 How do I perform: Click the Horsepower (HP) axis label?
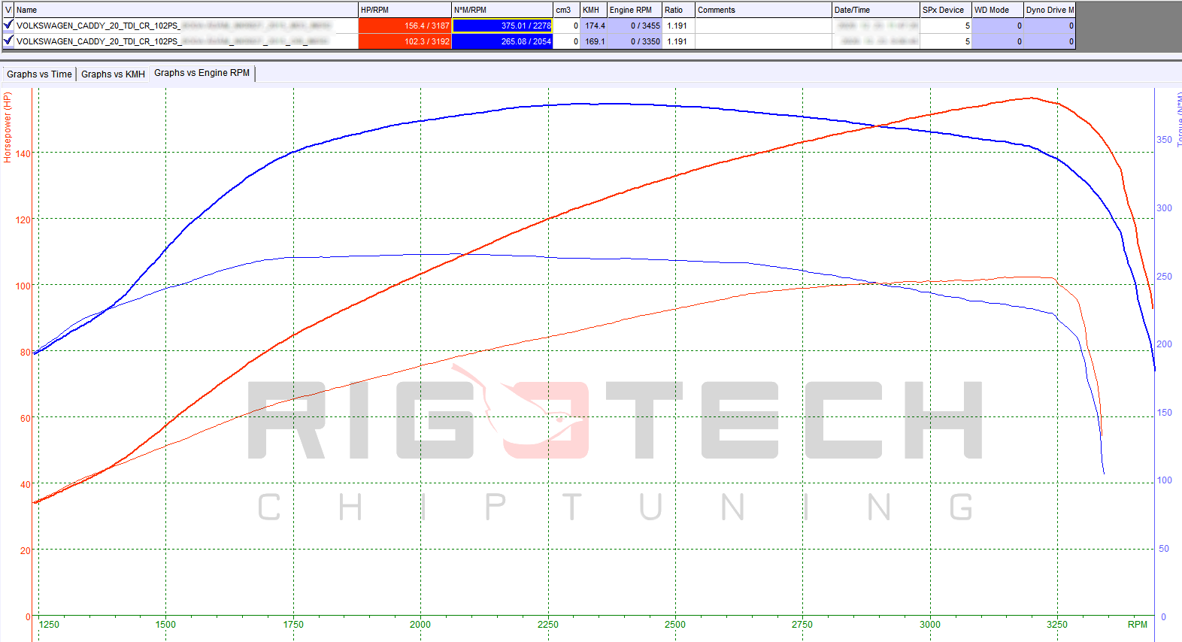(8, 127)
